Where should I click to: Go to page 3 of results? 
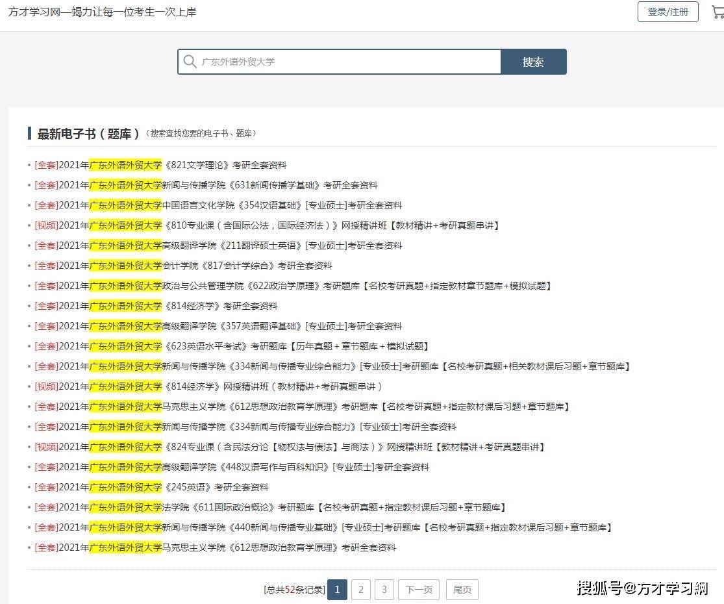point(384,590)
